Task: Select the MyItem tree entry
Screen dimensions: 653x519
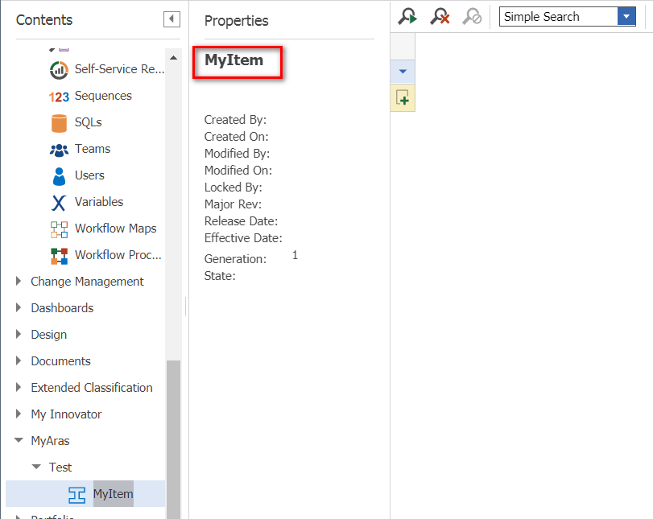Action: [114, 494]
